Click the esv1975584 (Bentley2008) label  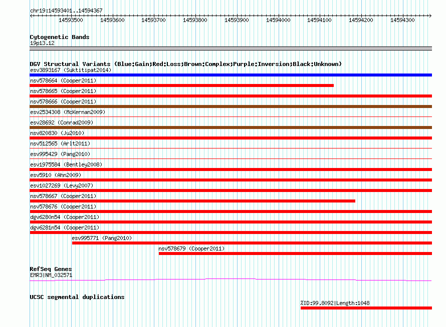pos(66,164)
